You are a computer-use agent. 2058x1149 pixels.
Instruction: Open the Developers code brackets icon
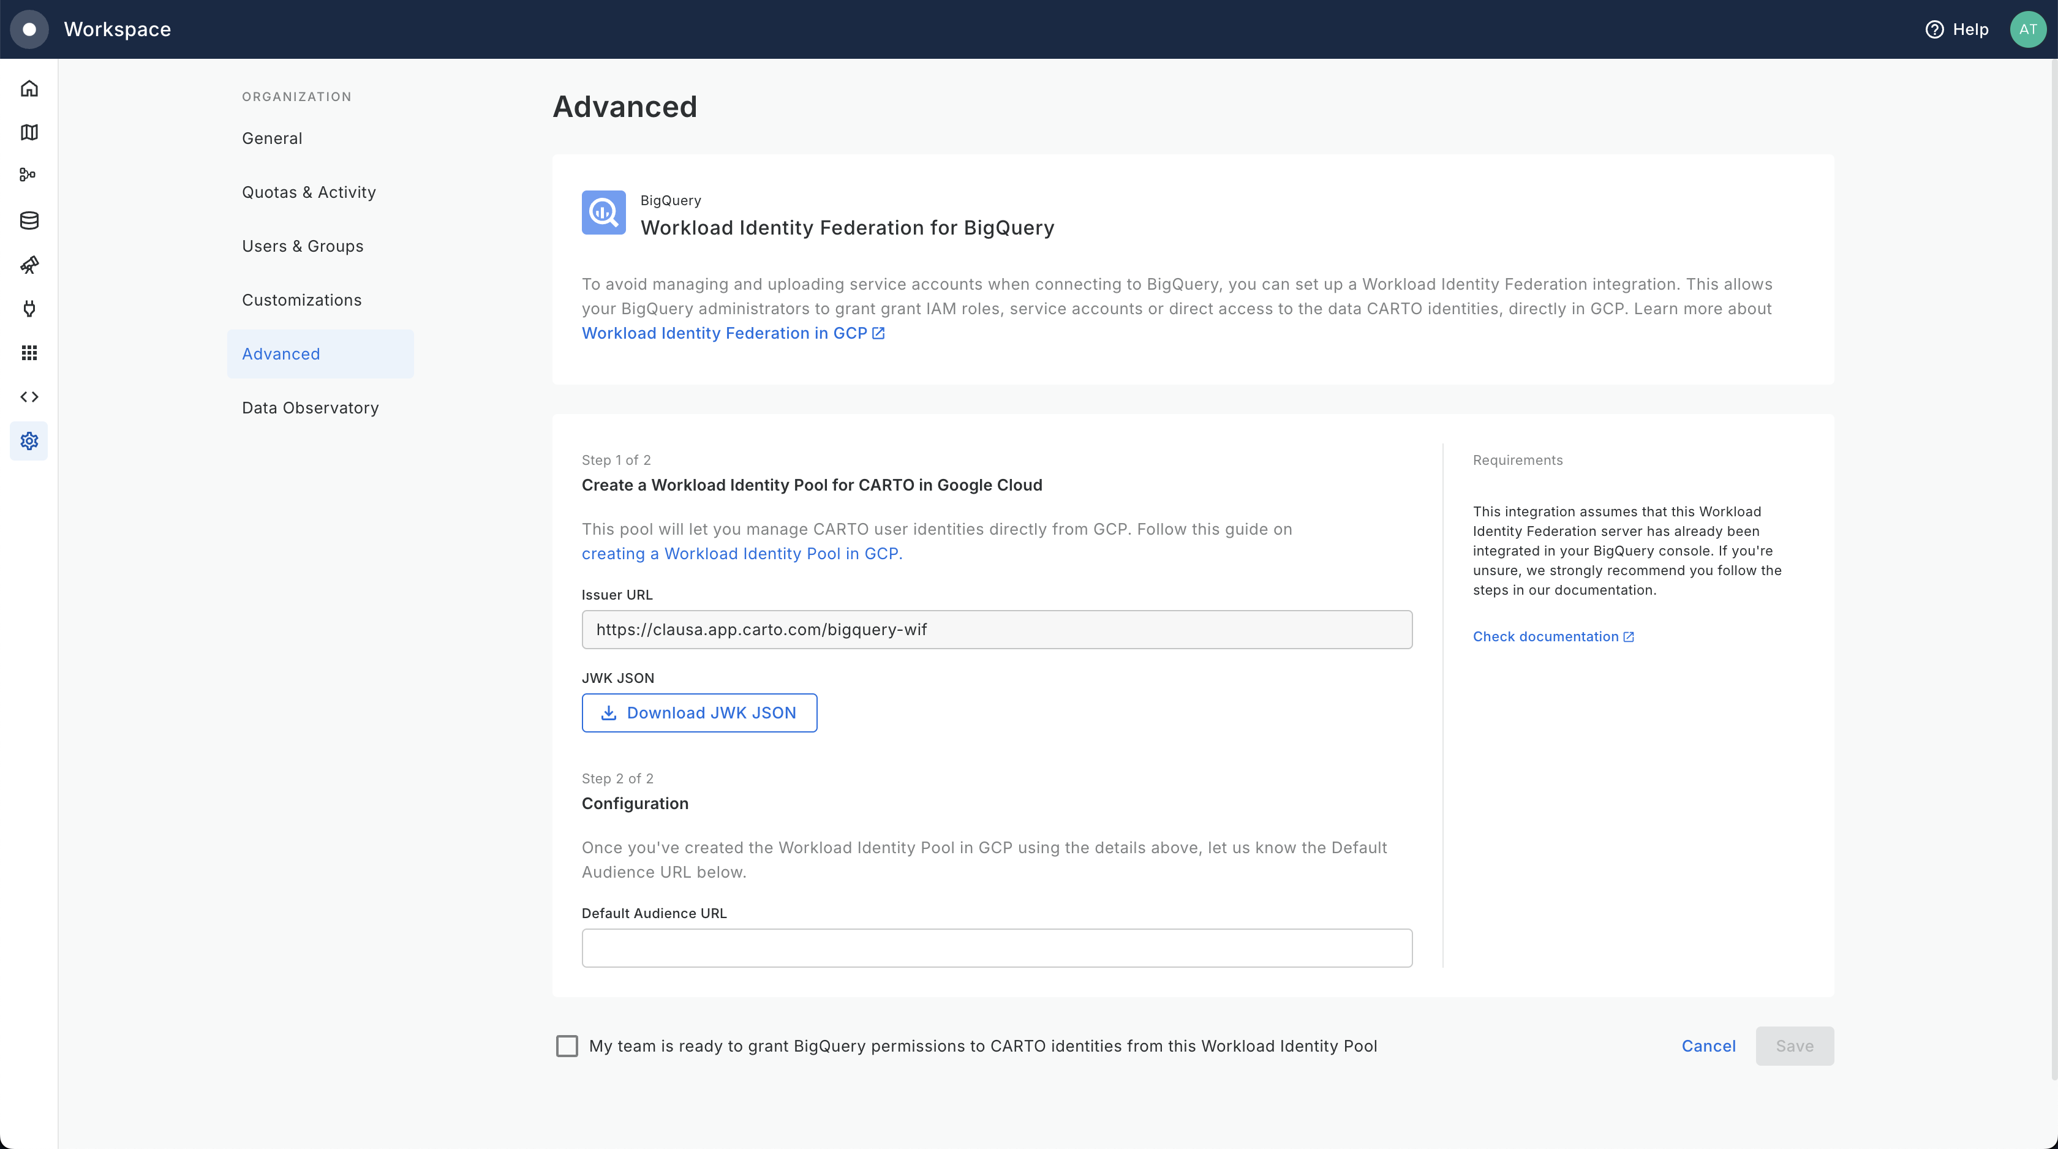click(x=29, y=397)
